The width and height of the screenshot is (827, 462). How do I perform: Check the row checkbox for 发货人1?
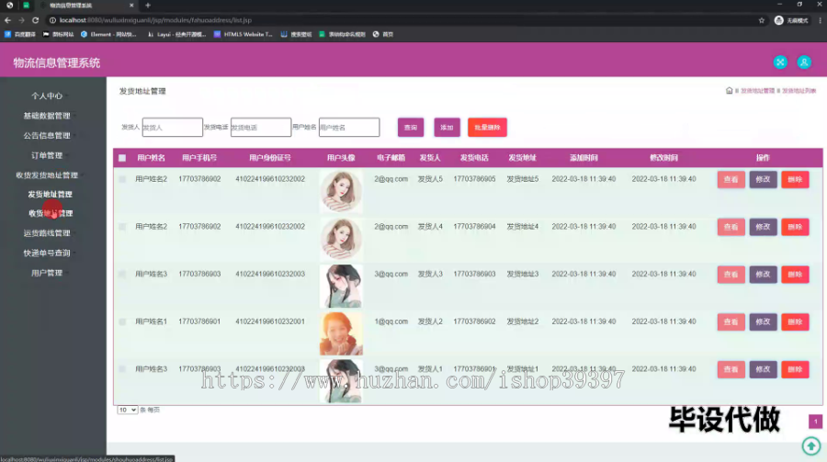(x=122, y=369)
